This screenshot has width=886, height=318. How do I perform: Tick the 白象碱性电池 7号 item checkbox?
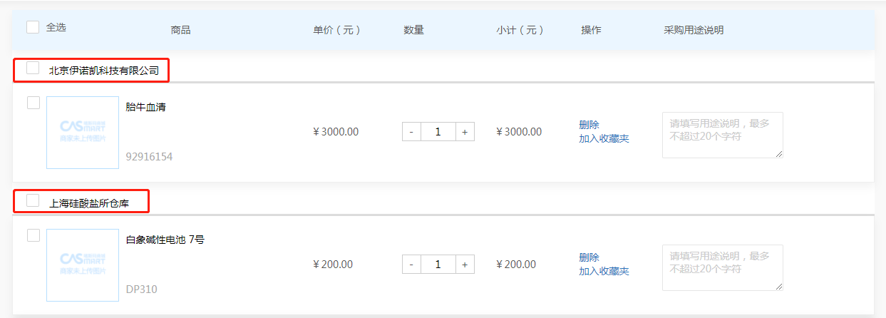[x=34, y=235]
